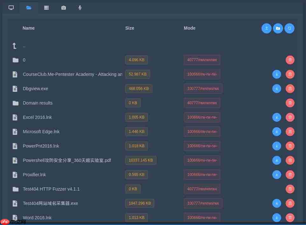
Task: Open the screen viewer tool
Action: pyautogui.click(x=11, y=8)
